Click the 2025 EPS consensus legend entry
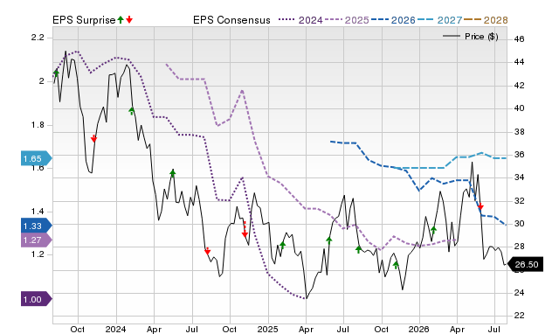This screenshot has height=334, width=559. pos(347,20)
